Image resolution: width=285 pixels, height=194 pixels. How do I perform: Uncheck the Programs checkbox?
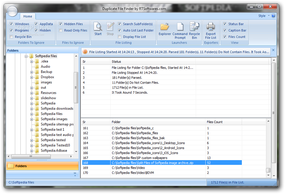(11, 30)
